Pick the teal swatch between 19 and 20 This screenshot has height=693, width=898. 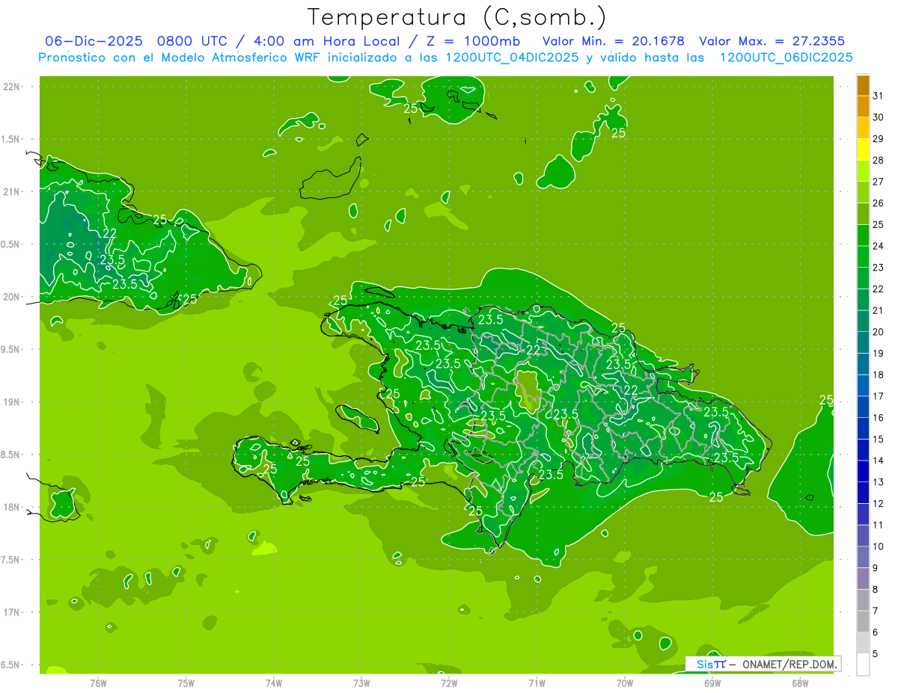863,342
